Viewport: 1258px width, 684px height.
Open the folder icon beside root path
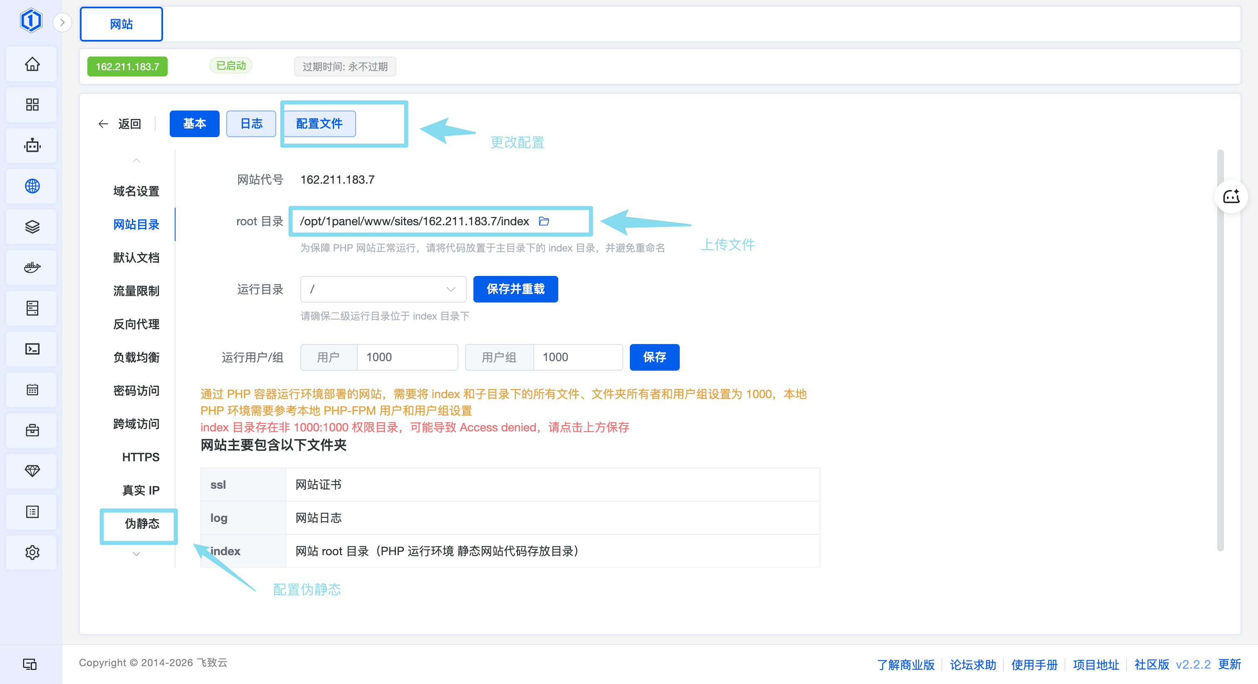pyautogui.click(x=544, y=221)
